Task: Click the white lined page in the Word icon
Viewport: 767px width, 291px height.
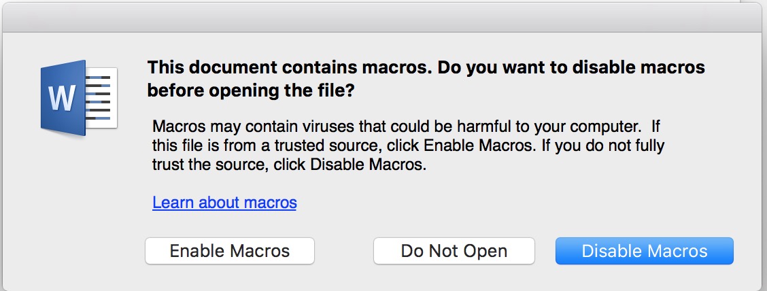Action: pyautogui.click(x=102, y=98)
